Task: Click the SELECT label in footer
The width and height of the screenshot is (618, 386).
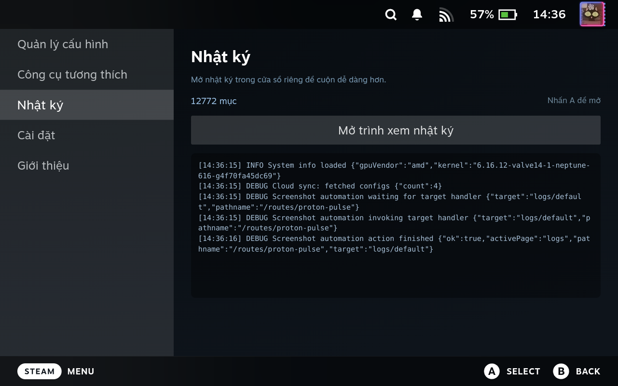Action: (x=523, y=372)
